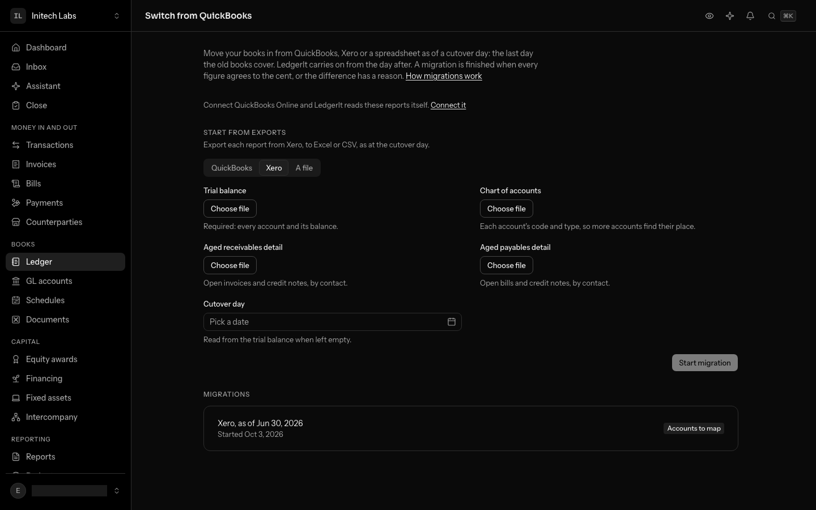Click the Invoices document icon
This screenshot has height=510, width=816.
tap(16, 164)
